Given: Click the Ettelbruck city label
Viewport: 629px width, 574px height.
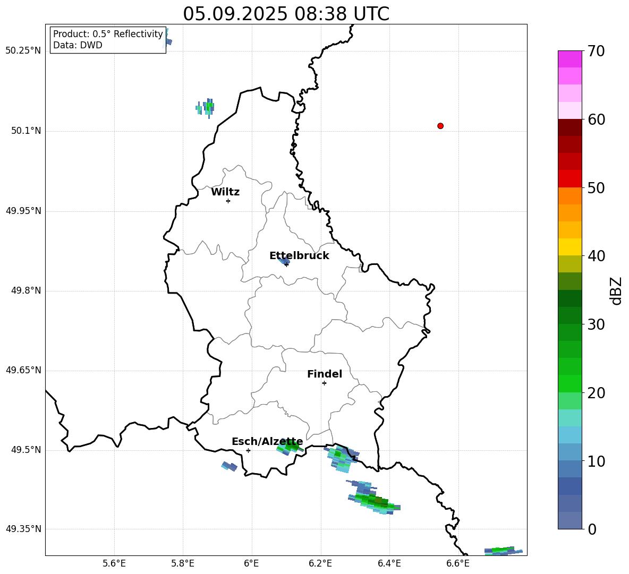Looking at the screenshot, I should point(299,256).
